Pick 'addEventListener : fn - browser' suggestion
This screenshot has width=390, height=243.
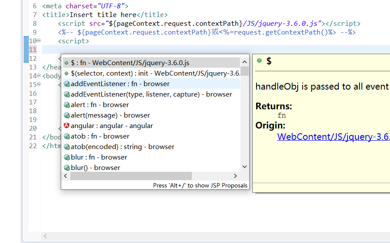tap(151, 84)
